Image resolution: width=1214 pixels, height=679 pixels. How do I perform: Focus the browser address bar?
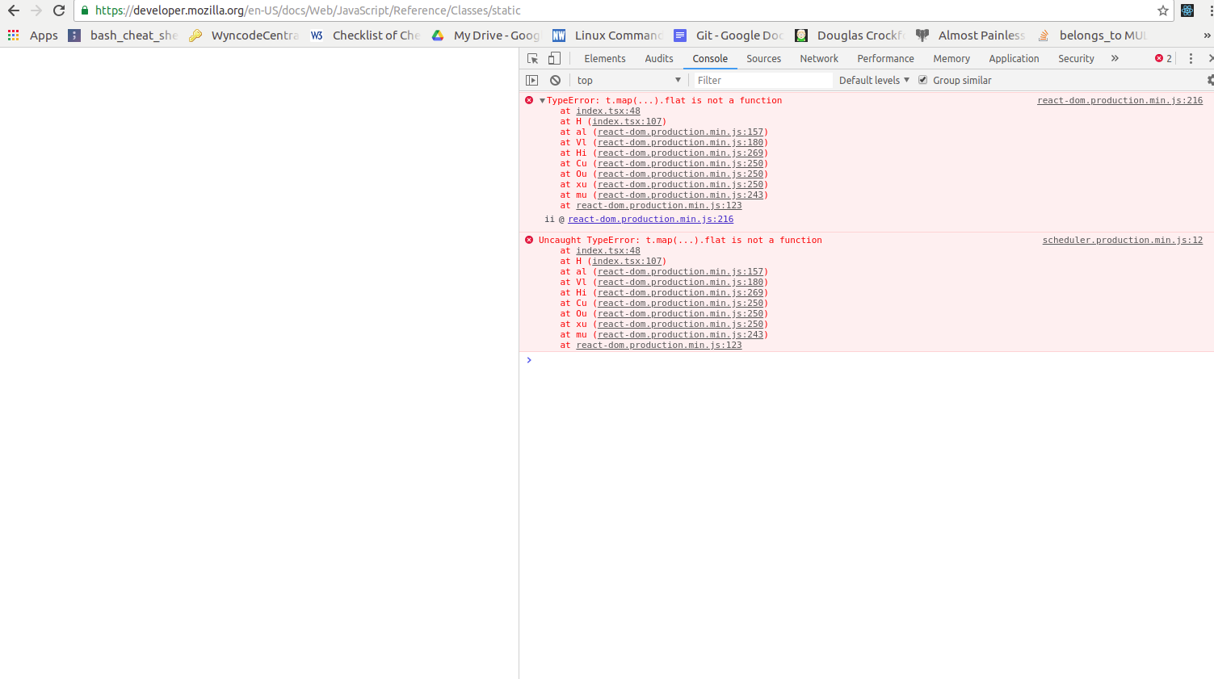(x=614, y=10)
